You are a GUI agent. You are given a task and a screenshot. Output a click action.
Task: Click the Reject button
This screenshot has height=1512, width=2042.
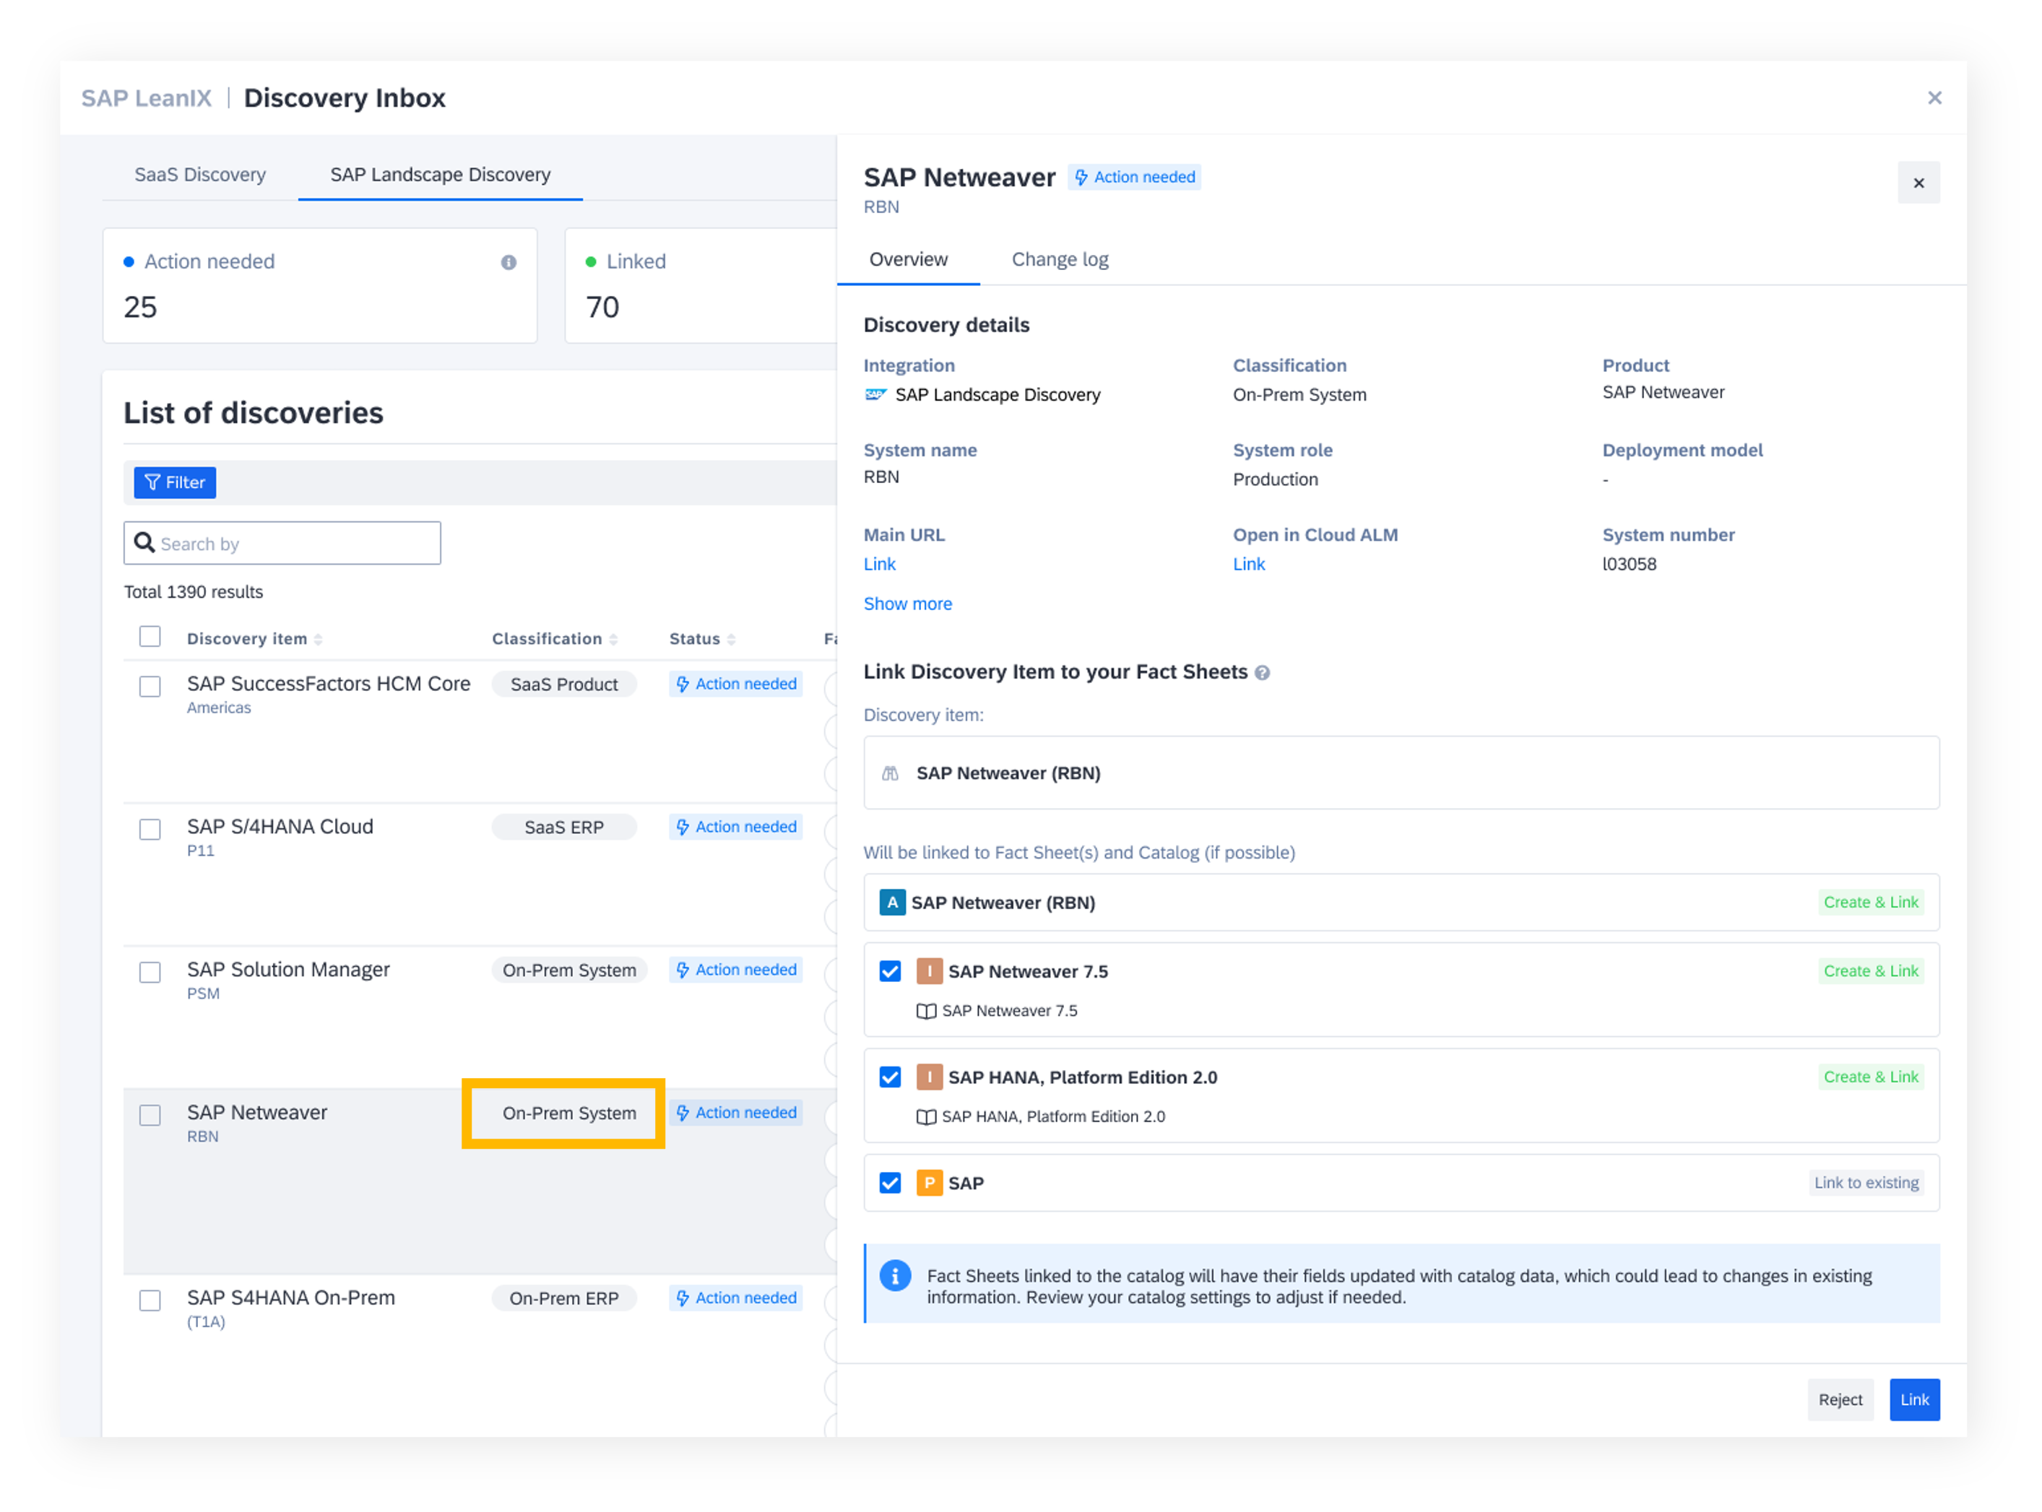pos(1840,1400)
